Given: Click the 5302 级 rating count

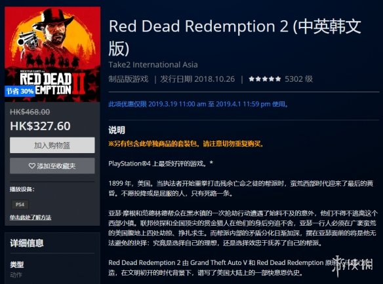Looking at the screenshot, I should click(x=299, y=79).
